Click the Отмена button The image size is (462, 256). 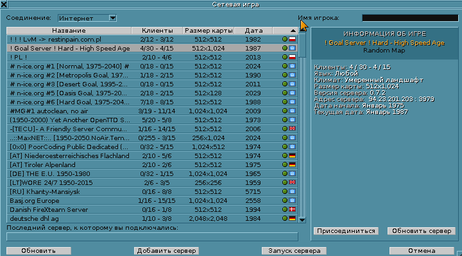pos(422,251)
